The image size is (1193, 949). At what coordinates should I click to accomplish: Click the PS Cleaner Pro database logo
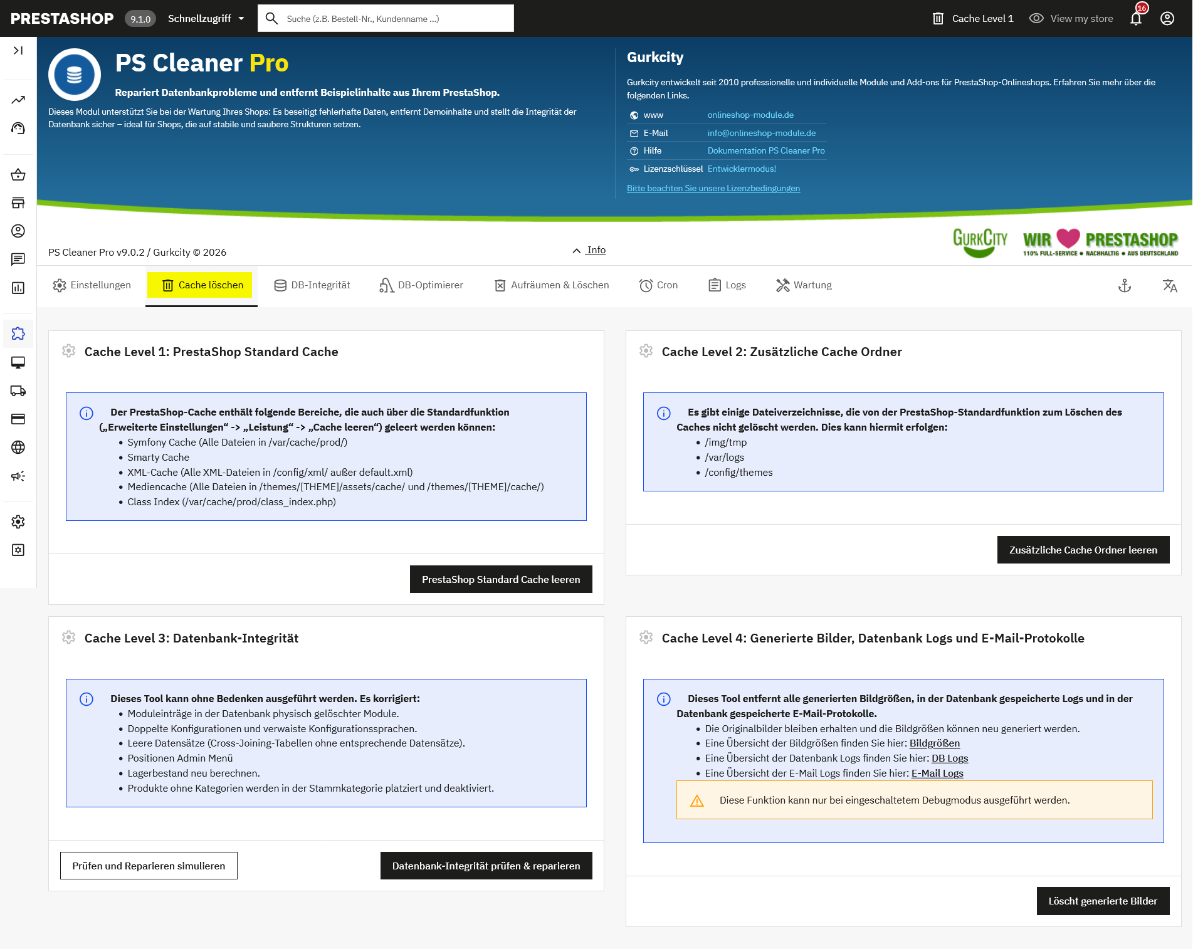point(75,75)
